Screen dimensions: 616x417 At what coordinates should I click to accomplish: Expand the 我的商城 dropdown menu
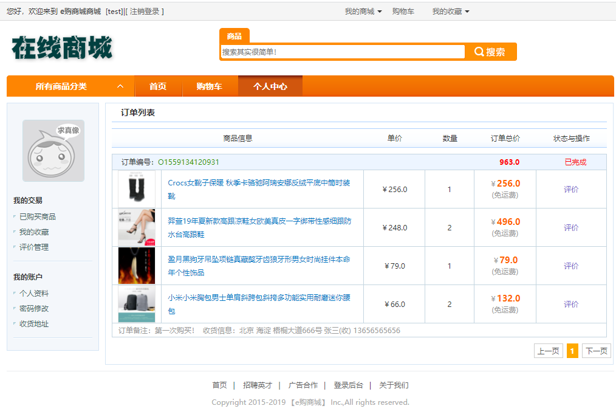pos(363,12)
